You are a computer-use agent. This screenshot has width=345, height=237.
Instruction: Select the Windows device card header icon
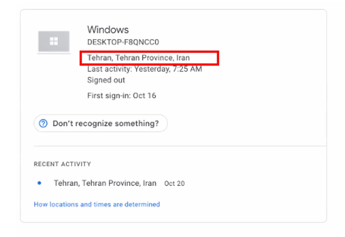[x=54, y=42]
